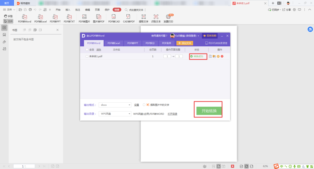Click the 62% zoom level indicator
This screenshot has height=169, width=314.
(x=265, y=166)
